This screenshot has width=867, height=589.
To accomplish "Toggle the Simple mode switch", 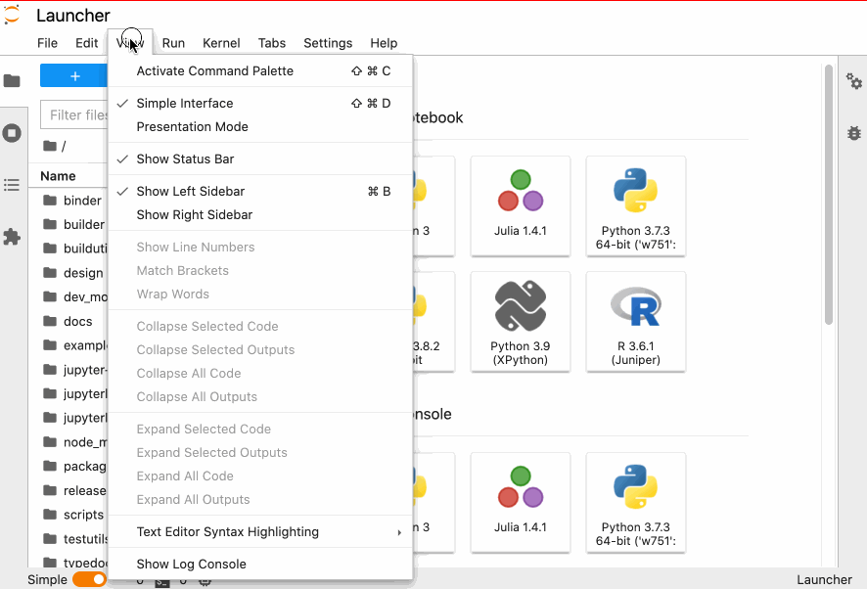I will tap(89, 579).
